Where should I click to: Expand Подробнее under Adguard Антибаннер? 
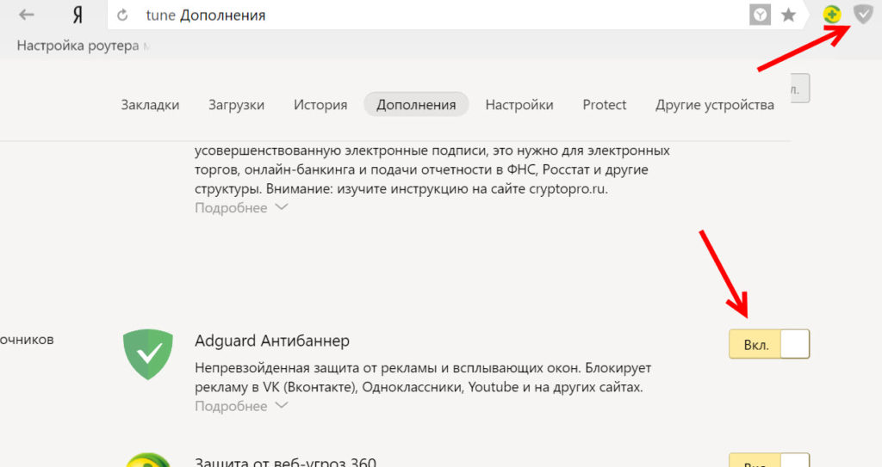pos(241,406)
